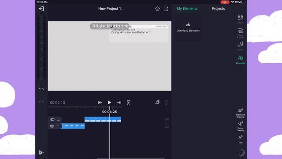The height and width of the screenshot is (159, 282).
Task: Add a bookmark at the playhead
Action: (128, 102)
